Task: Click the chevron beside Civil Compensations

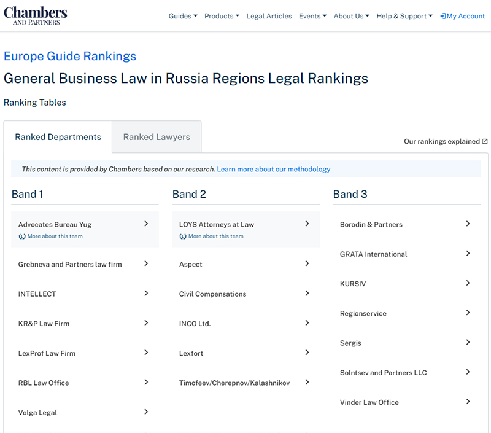Action: tap(307, 293)
